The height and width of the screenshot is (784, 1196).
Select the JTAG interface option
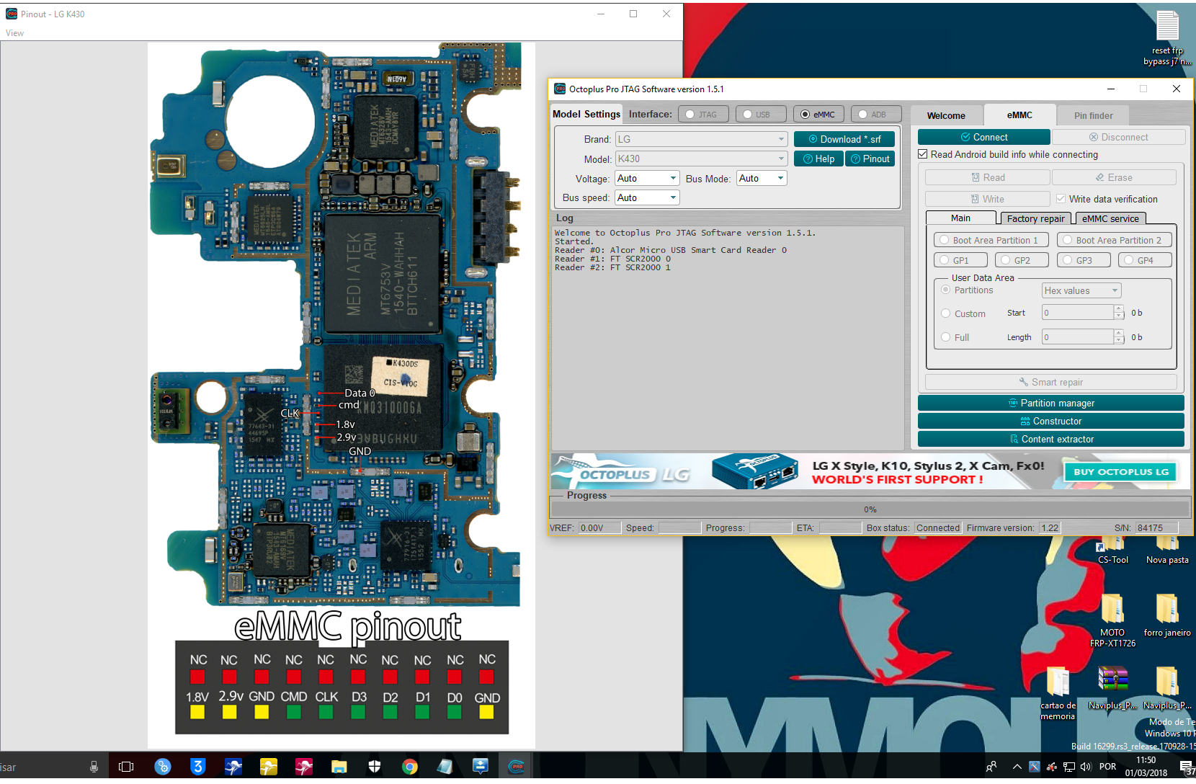tap(703, 115)
